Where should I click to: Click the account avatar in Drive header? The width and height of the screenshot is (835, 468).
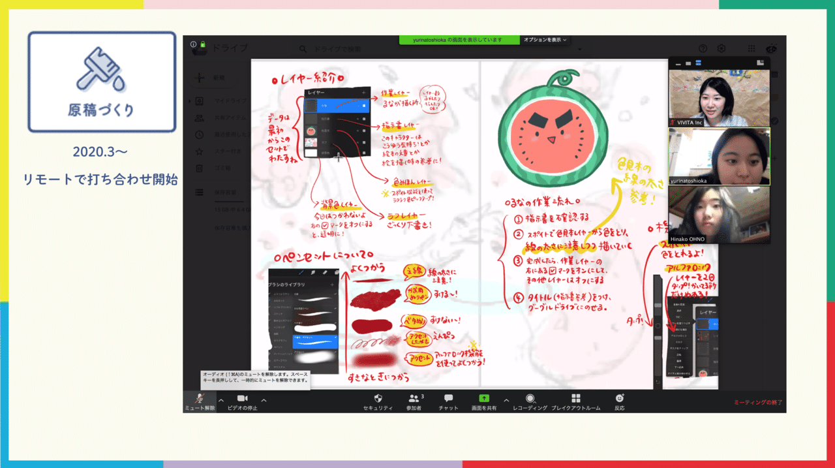point(772,48)
